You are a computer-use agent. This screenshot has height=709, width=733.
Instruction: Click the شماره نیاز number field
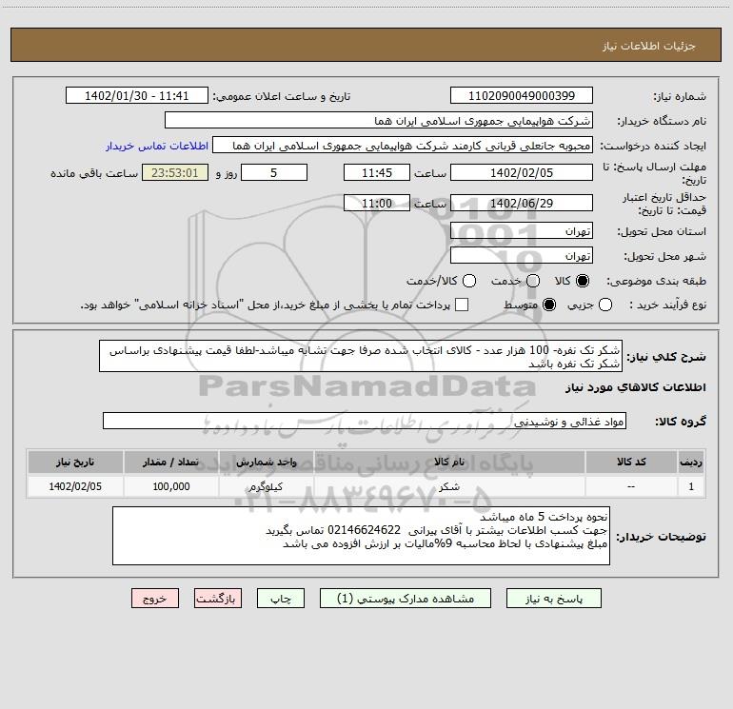pyautogui.click(x=521, y=96)
